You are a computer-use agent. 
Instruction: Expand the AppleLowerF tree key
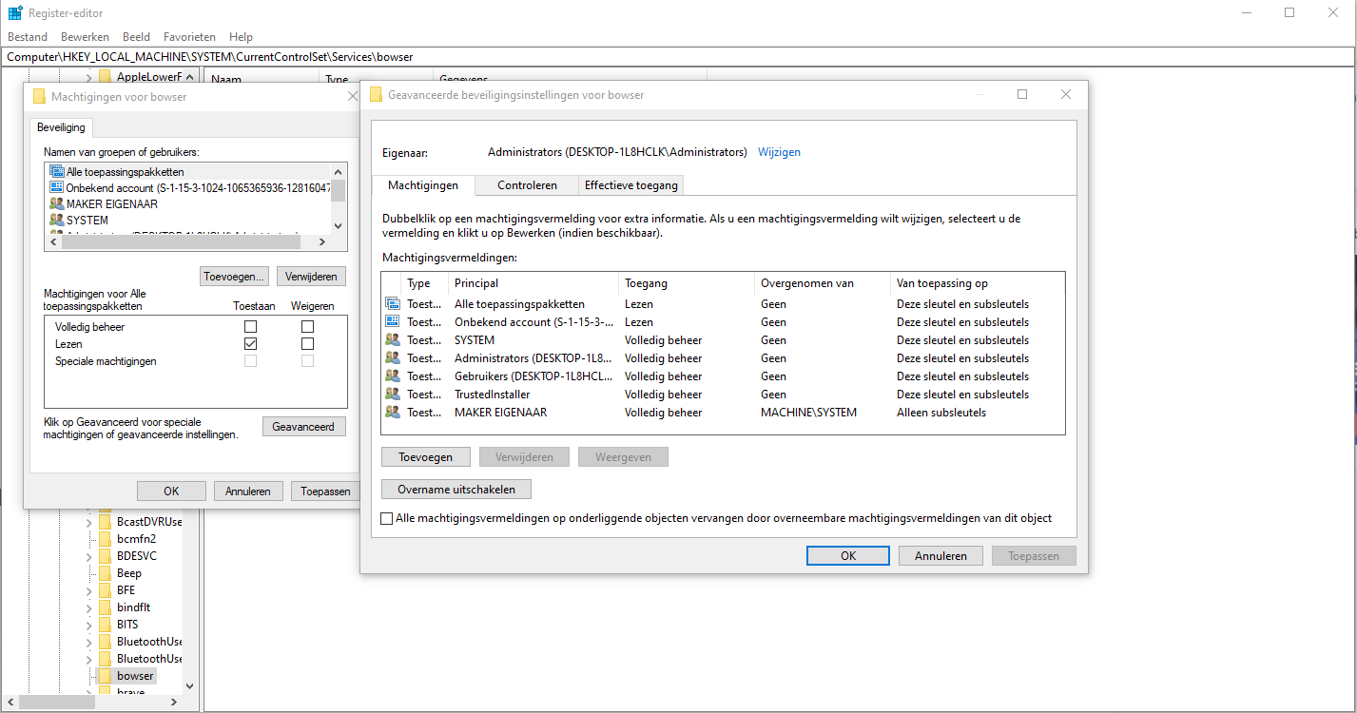click(x=89, y=77)
